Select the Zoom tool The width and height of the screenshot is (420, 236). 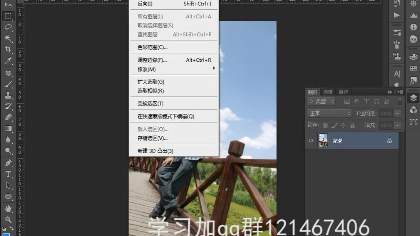9,219
